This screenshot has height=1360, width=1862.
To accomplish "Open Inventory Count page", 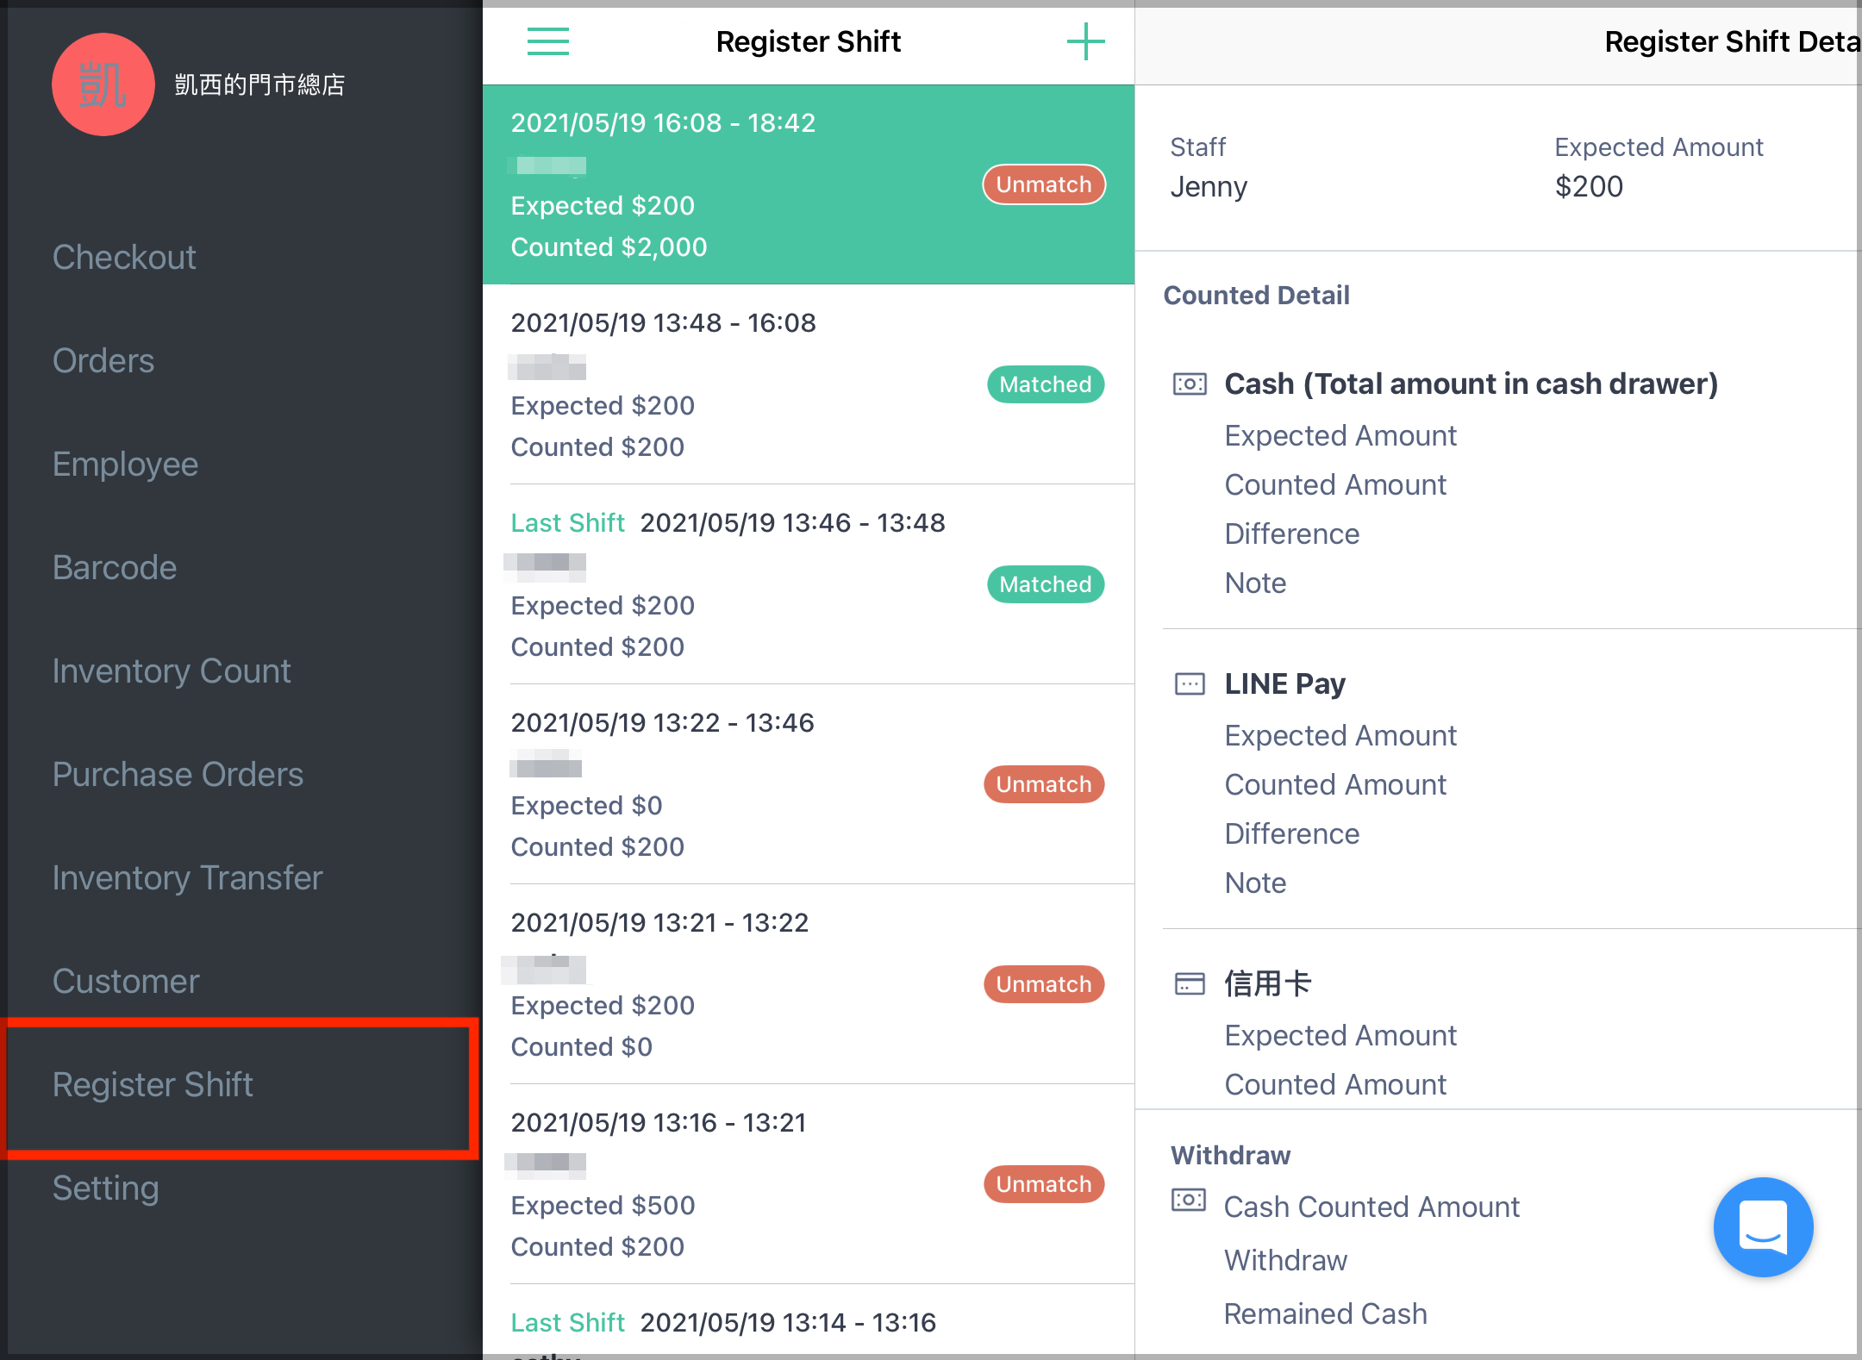I will pyautogui.click(x=172, y=671).
